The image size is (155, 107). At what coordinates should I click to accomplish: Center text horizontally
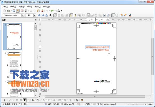point(59,15)
